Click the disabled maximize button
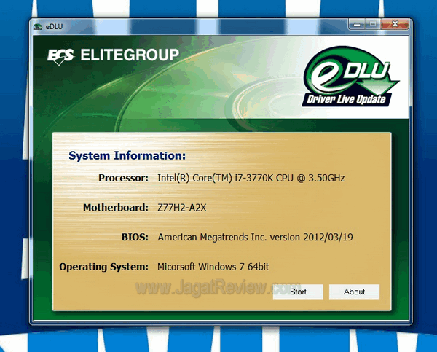This screenshot has height=352, width=437. [x=373, y=25]
